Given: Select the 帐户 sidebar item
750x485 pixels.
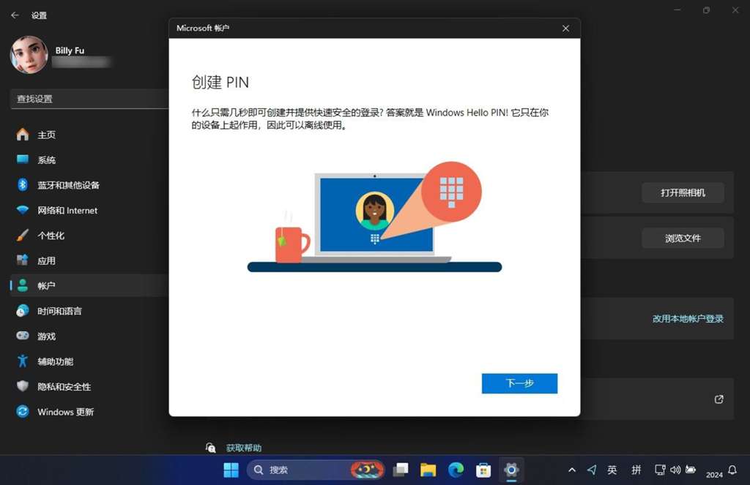Looking at the screenshot, I should coord(89,286).
